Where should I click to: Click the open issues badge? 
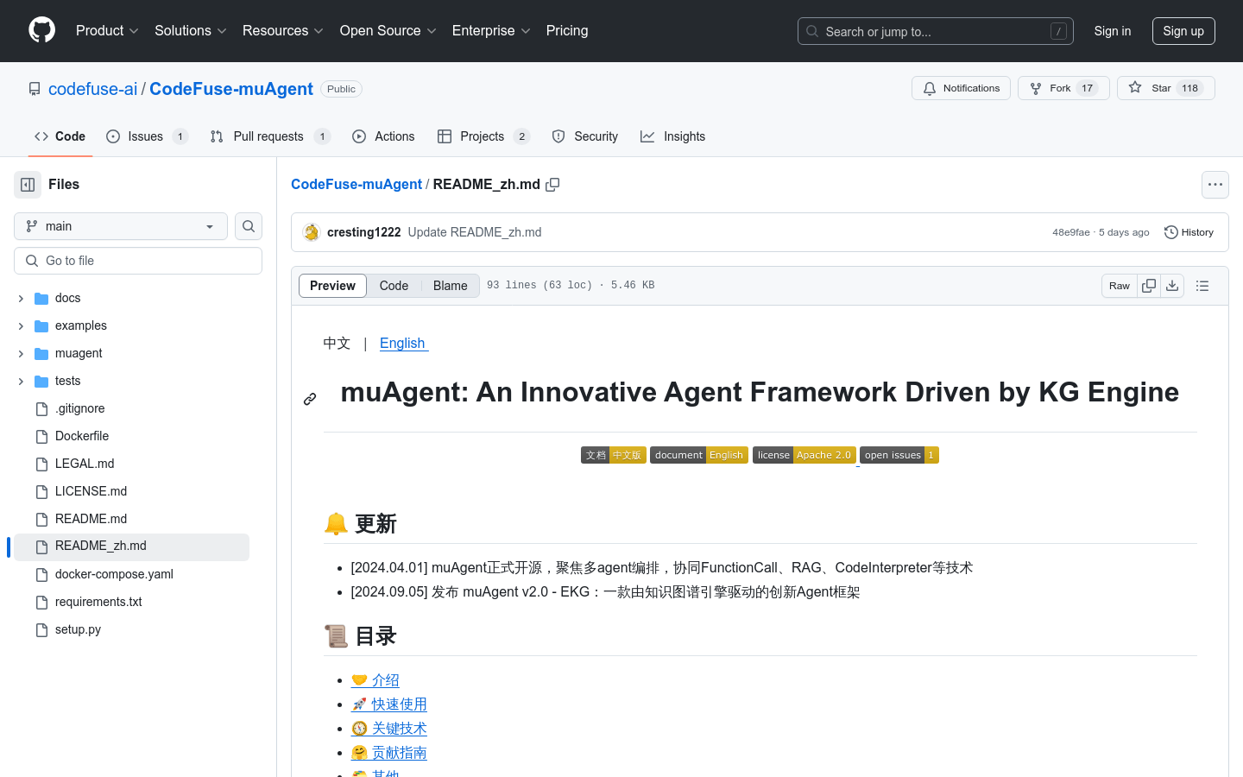coord(899,455)
